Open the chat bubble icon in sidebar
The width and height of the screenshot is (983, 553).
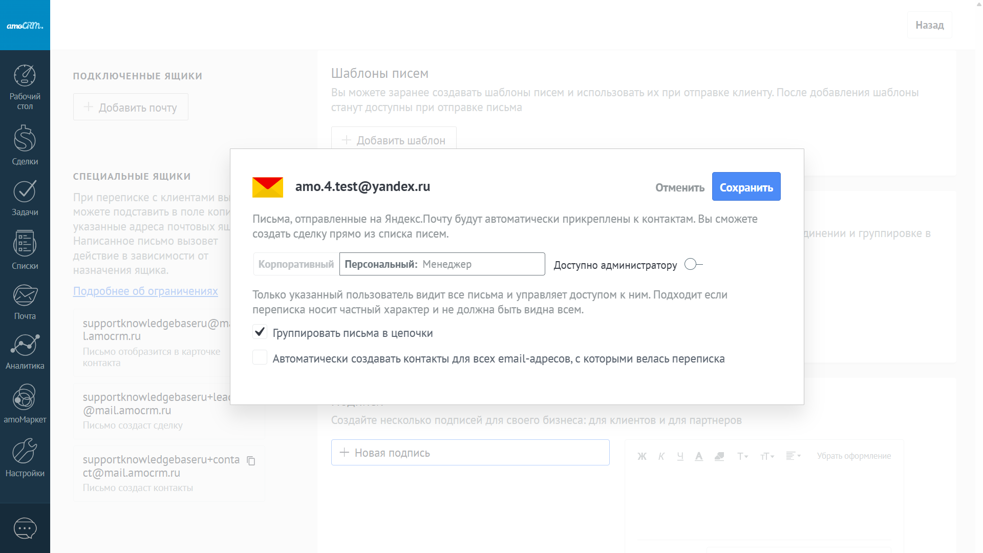(25, 528)
